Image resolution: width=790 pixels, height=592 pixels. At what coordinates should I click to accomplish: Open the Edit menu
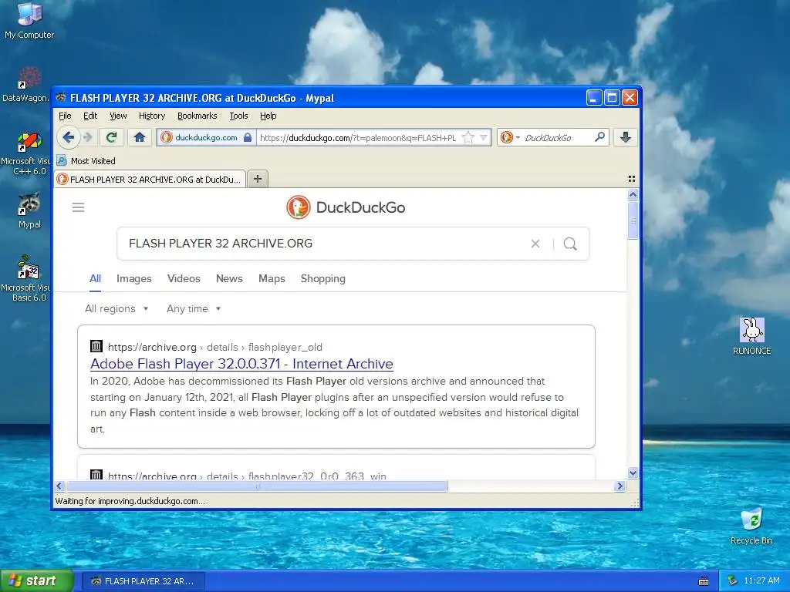click(x=90, y=116)
